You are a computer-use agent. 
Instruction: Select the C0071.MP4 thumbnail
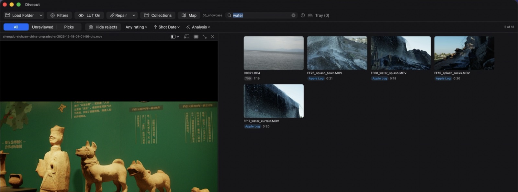[274, 53]
